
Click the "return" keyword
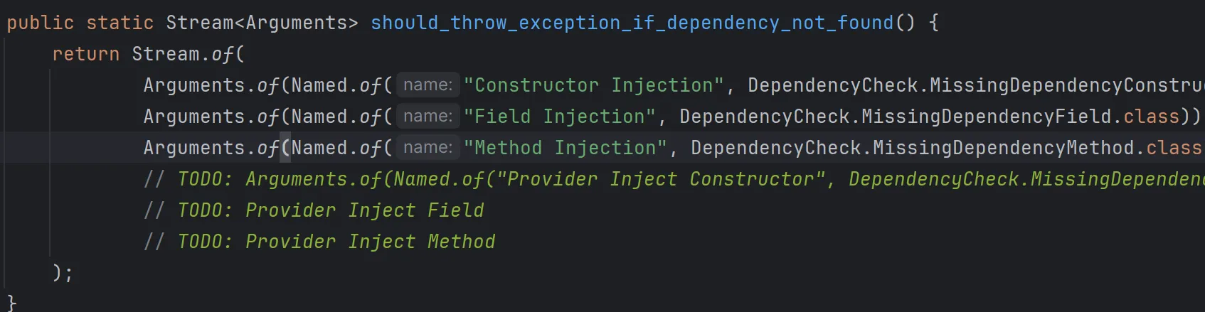(85, 54)
